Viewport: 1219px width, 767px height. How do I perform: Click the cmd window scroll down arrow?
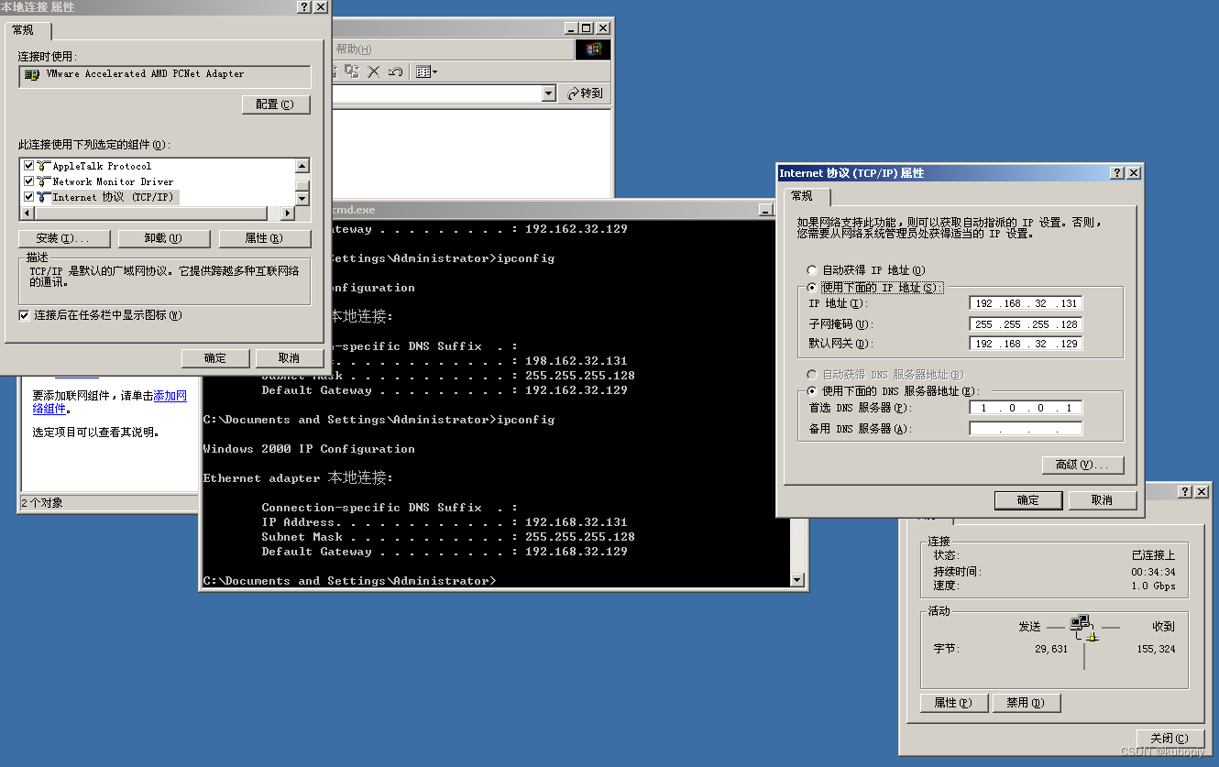click(x=796, y=580)
